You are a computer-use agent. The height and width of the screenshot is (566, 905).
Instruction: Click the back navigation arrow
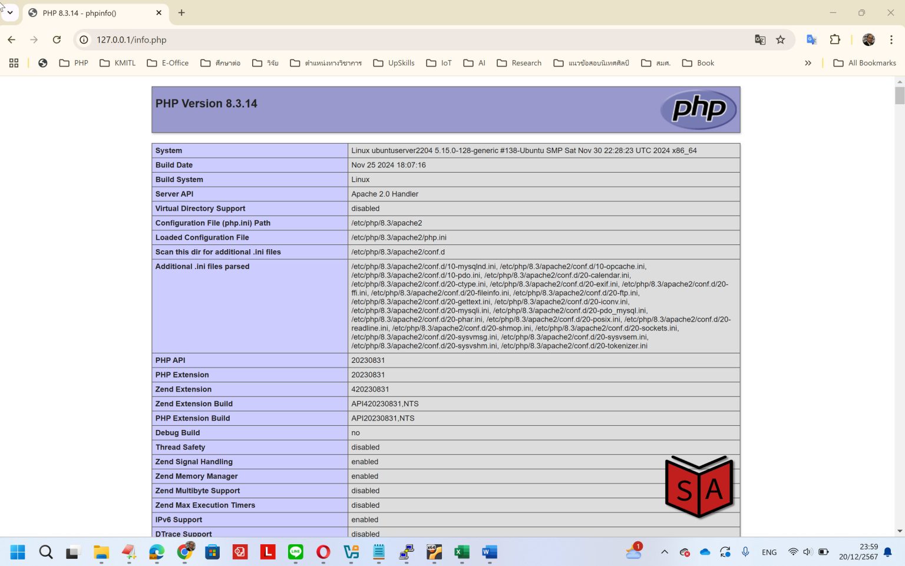click(x=11, y=39)
